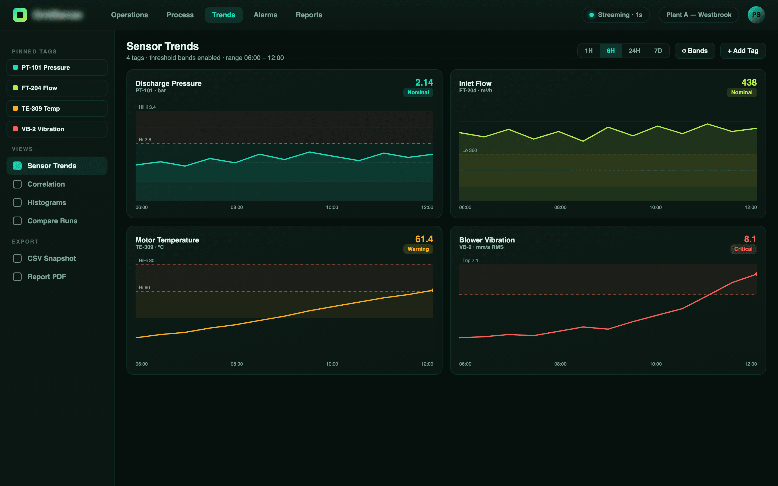Open the Plant A — Westbrook selector
The width and height of the screenshot is (778, 486).
[698, 15]
